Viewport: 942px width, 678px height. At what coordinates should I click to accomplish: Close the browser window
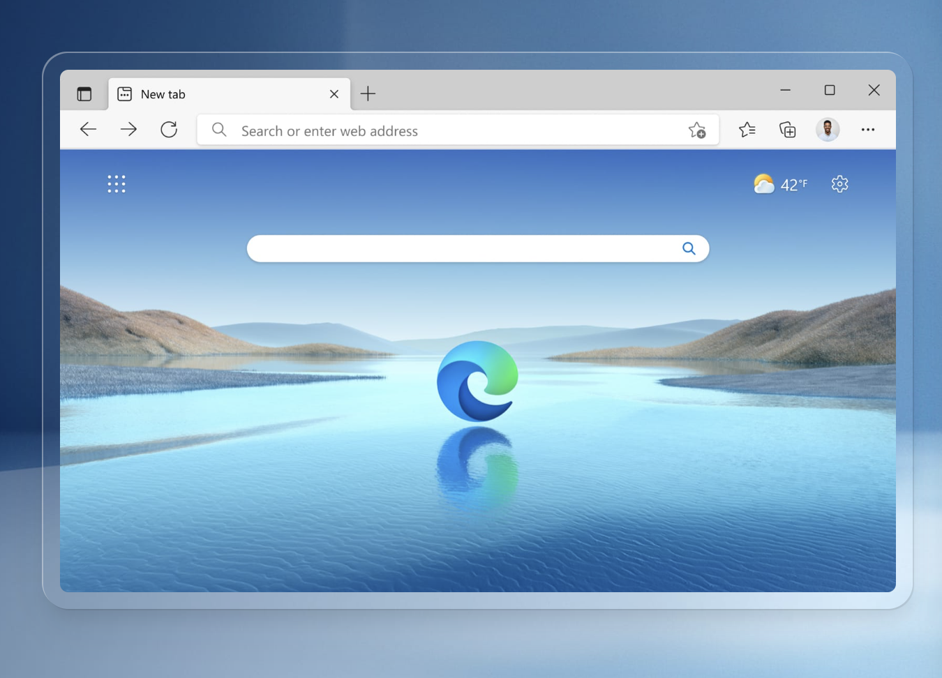[x=874, y=90]
